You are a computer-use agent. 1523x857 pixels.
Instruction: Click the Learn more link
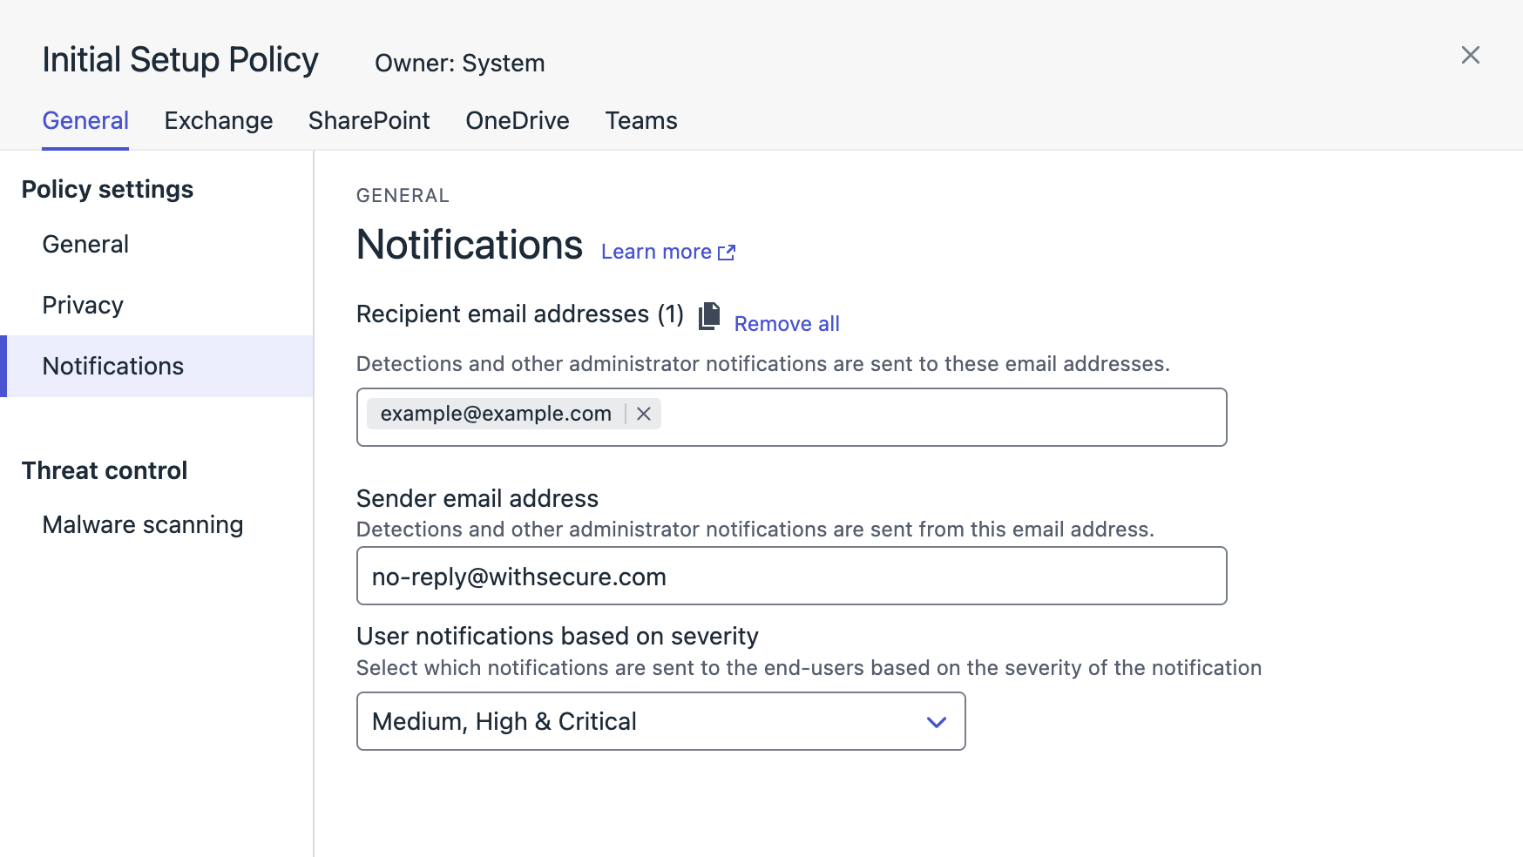click(656, 253)
